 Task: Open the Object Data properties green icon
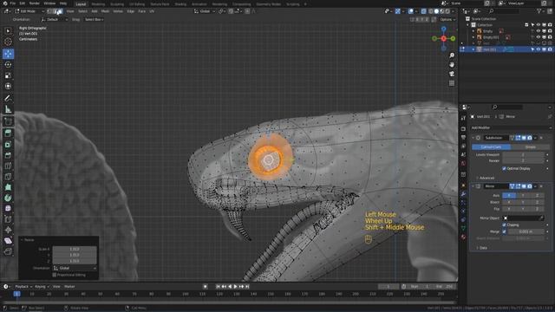pos(463,228)
